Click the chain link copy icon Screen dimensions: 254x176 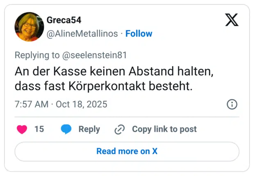tap(120, 129)
